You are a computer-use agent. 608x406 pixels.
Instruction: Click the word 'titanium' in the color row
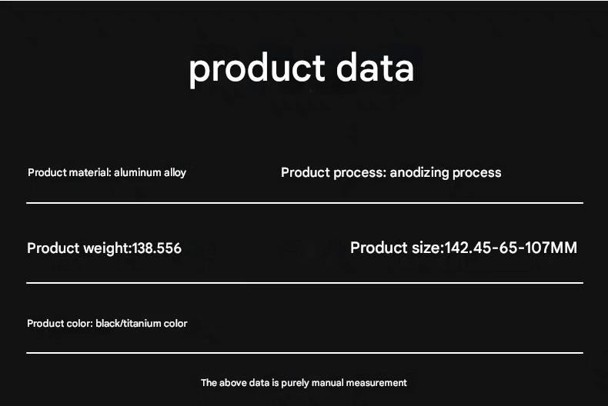142,324
